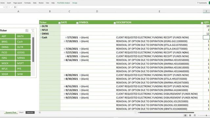This screenshot has width=210, height=118.
Task: Filter by MSEX in Ticker slicer
Action: click(x=7, y=63)
